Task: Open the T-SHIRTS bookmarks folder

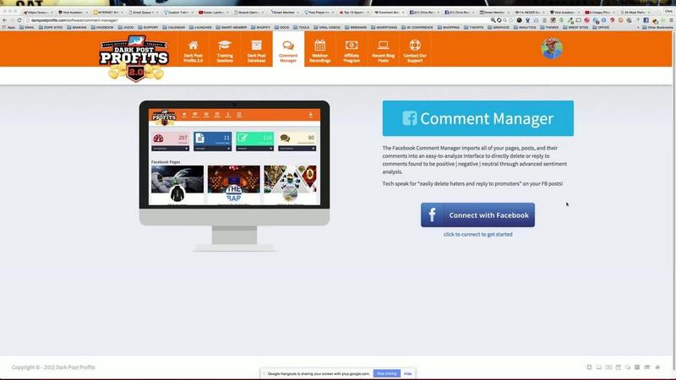Action: pos(473,28)
